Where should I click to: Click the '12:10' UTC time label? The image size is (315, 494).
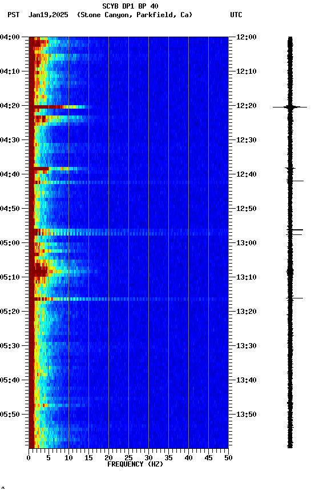(247, 71)
